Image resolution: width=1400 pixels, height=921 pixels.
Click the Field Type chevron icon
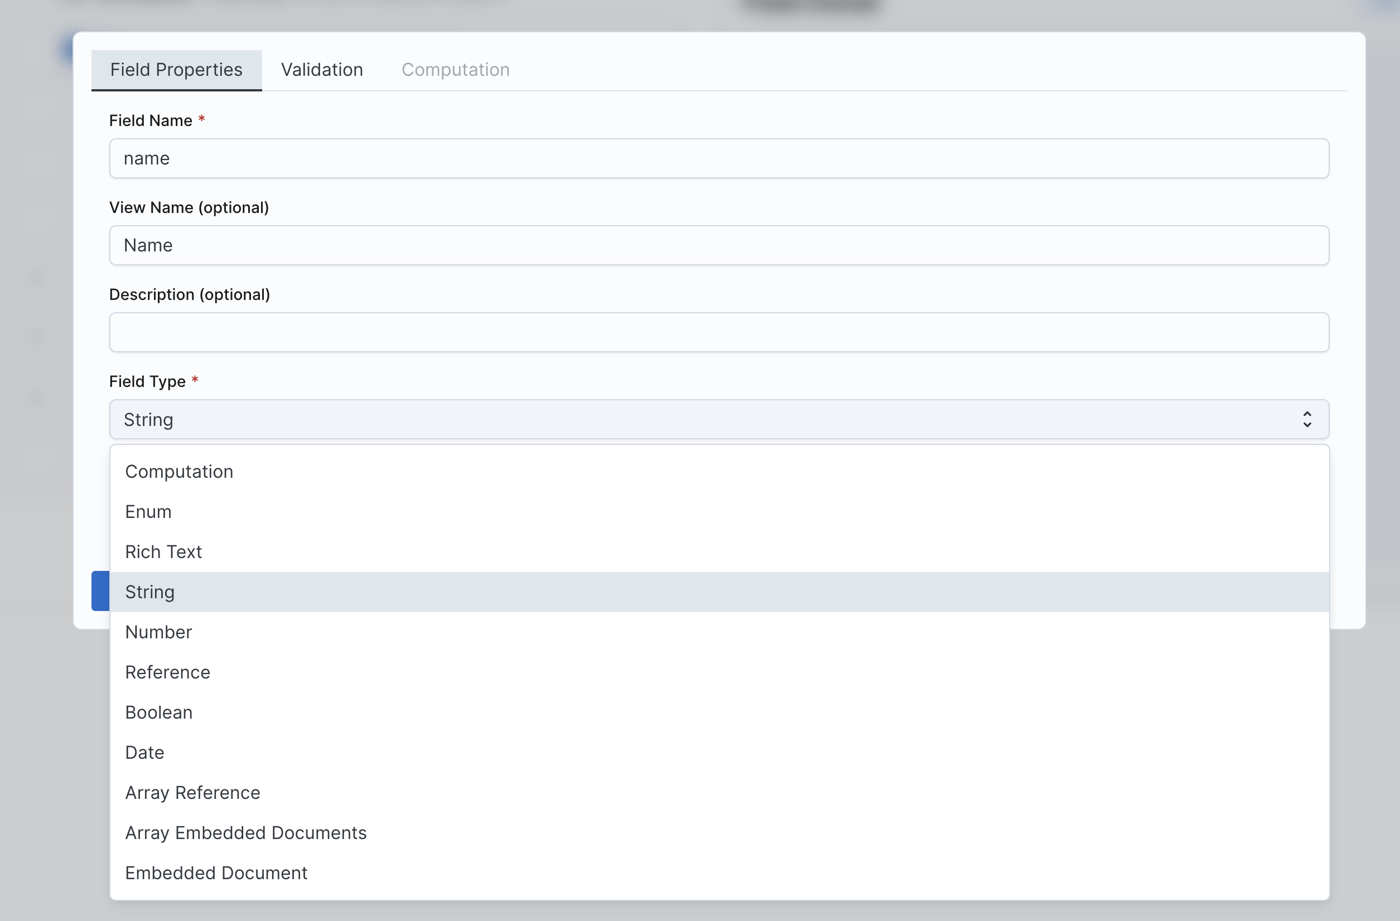(1307, 419)
